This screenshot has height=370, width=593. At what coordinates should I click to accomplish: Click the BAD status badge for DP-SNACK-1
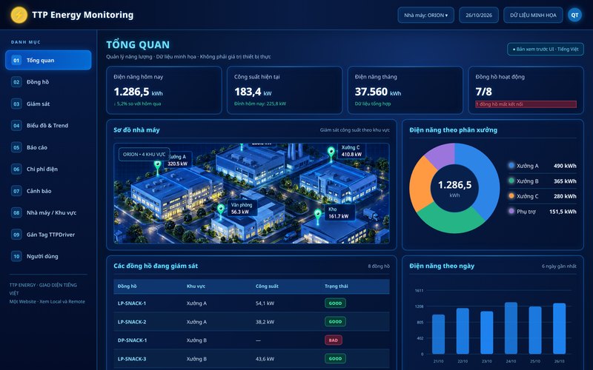tap(333, 340)
